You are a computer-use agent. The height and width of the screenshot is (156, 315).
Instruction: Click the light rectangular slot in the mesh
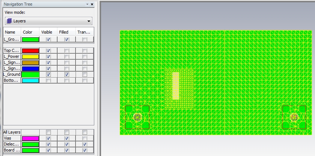pos(176,86)
